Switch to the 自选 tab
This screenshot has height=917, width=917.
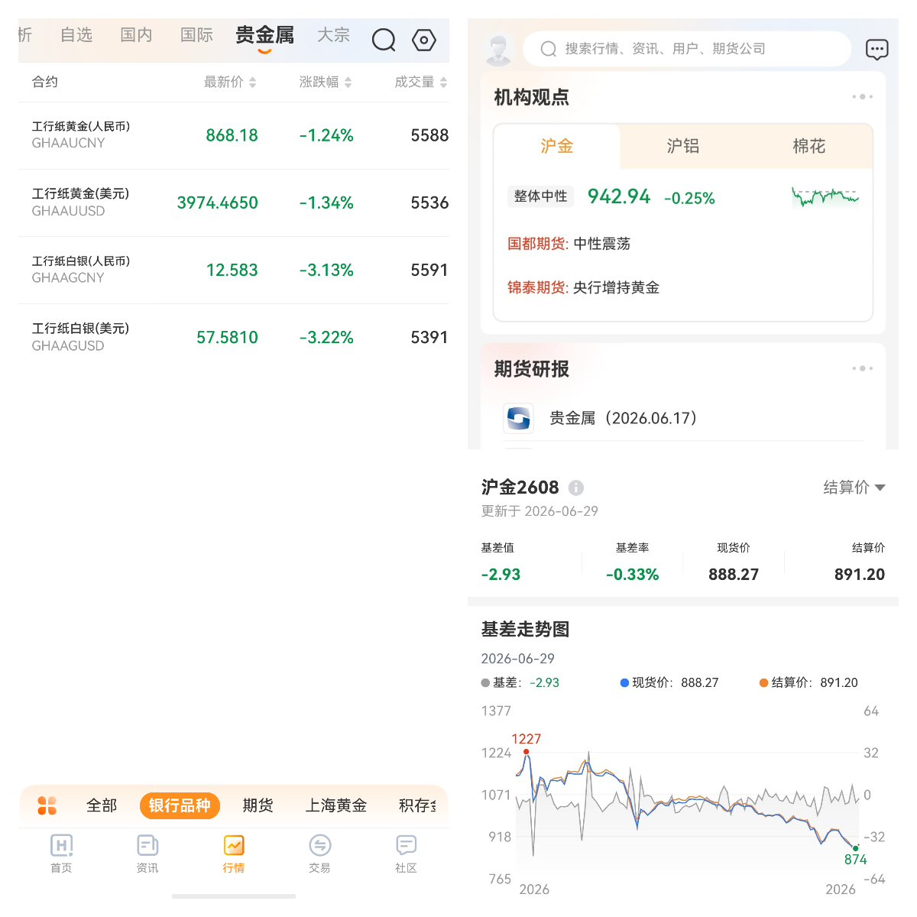[76, 35]
